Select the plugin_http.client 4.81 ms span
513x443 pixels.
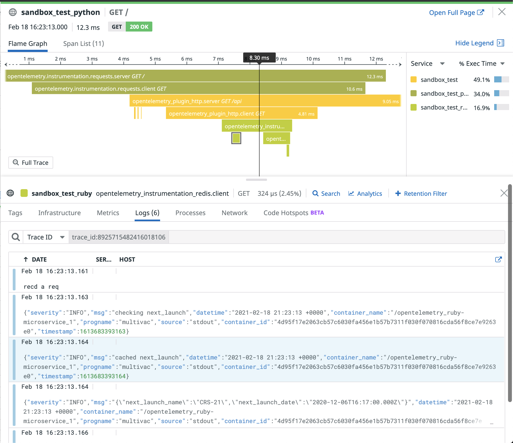point(242,113)
